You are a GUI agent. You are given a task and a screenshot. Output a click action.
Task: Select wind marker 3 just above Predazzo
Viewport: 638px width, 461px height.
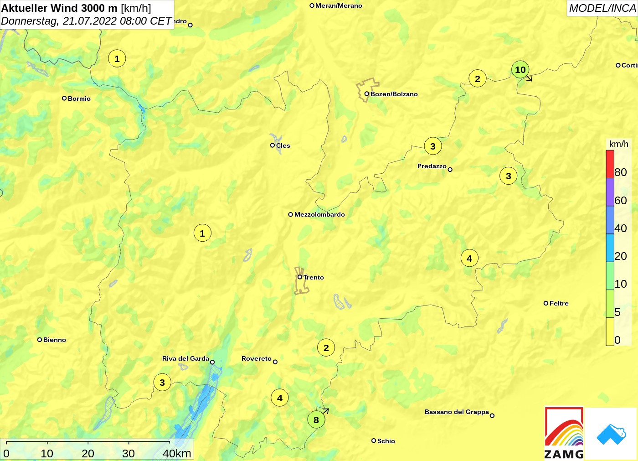(x=433, y=146)
